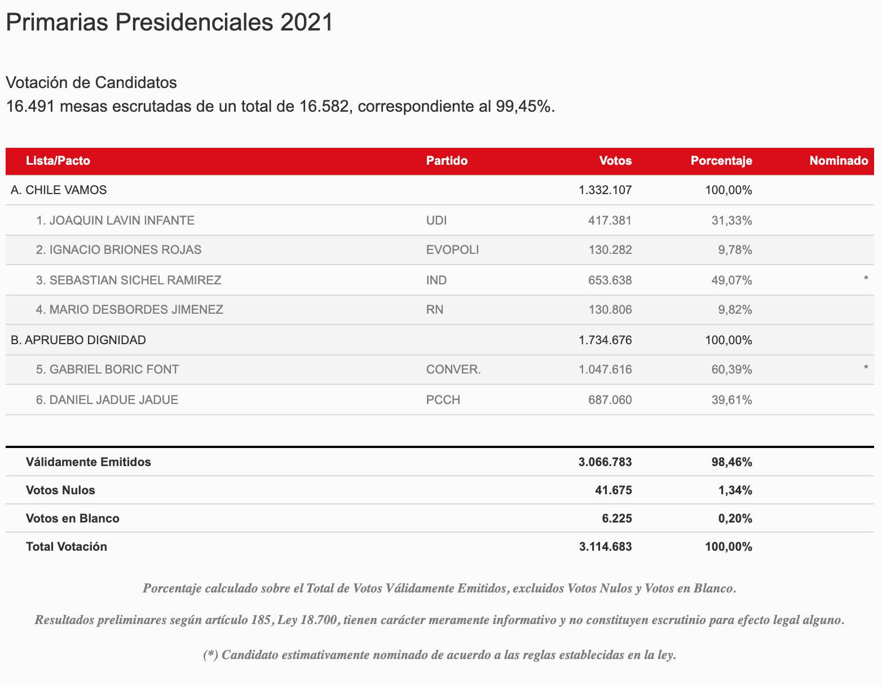882x685 pixels.
Task: Select the A. CHILE VAMOS pact row
Action: 59,190
